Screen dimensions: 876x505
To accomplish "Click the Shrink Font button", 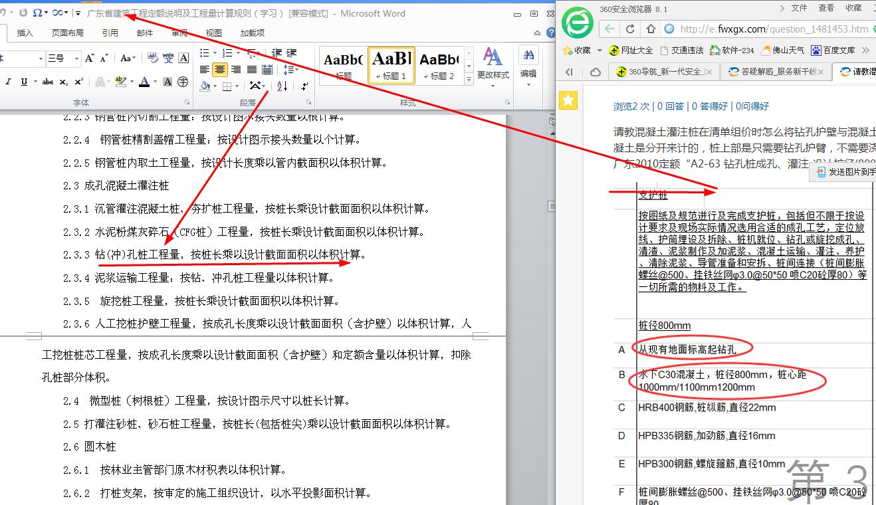I will (104, 58).
